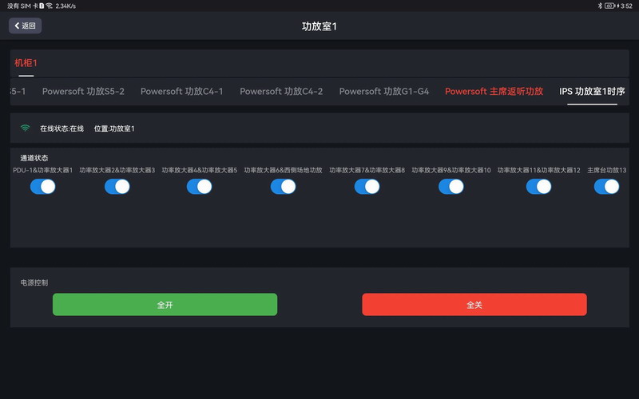Screen dimensions: 639x399
Task: Select the 机柜1 cabinet tab
Action: click(26, 62)
